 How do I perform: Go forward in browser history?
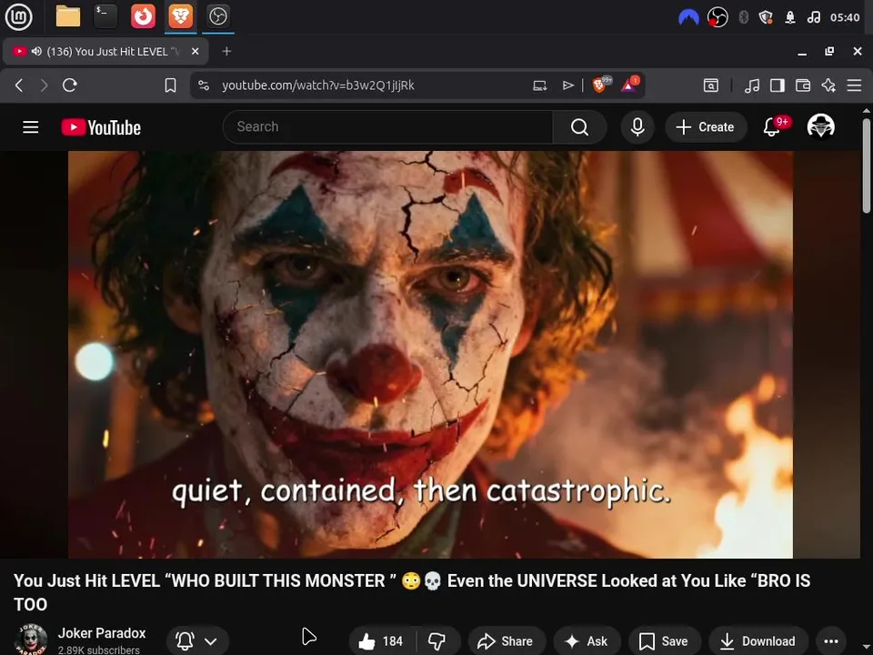click(x=44, y=86)
